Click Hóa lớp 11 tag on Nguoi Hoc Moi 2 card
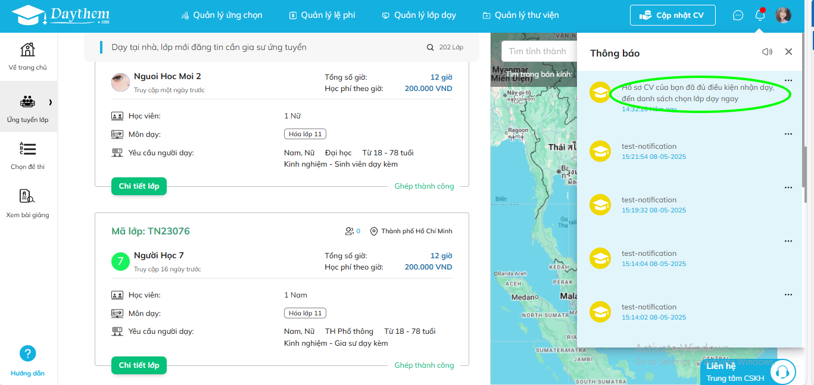Image resolution: width=814 pixels, height=385 pixels. point(305,134)
